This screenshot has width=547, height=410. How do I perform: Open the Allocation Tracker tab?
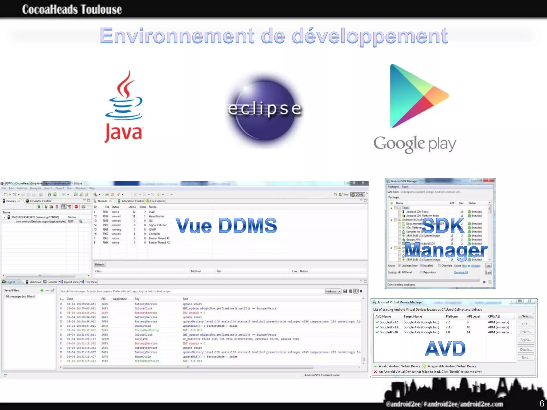(132, 201)
